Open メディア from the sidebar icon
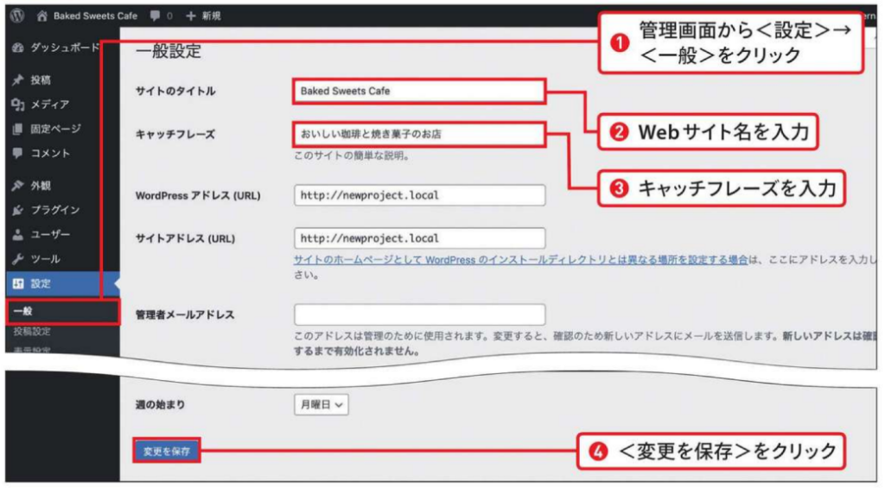The width and height of the screenshot is (885, 488). coord(17,105)
